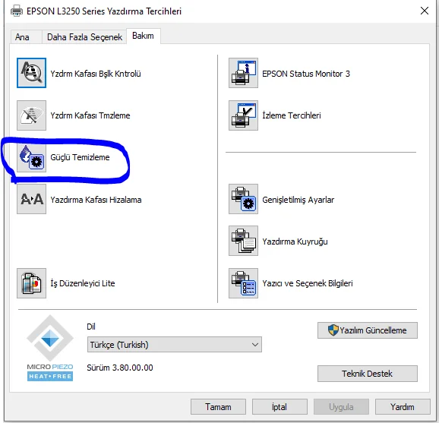Show the Yazdırma Kuyruğu icon
Image resolution: width=439 pixels, height=423 pixels.
(x=243, y=241)
